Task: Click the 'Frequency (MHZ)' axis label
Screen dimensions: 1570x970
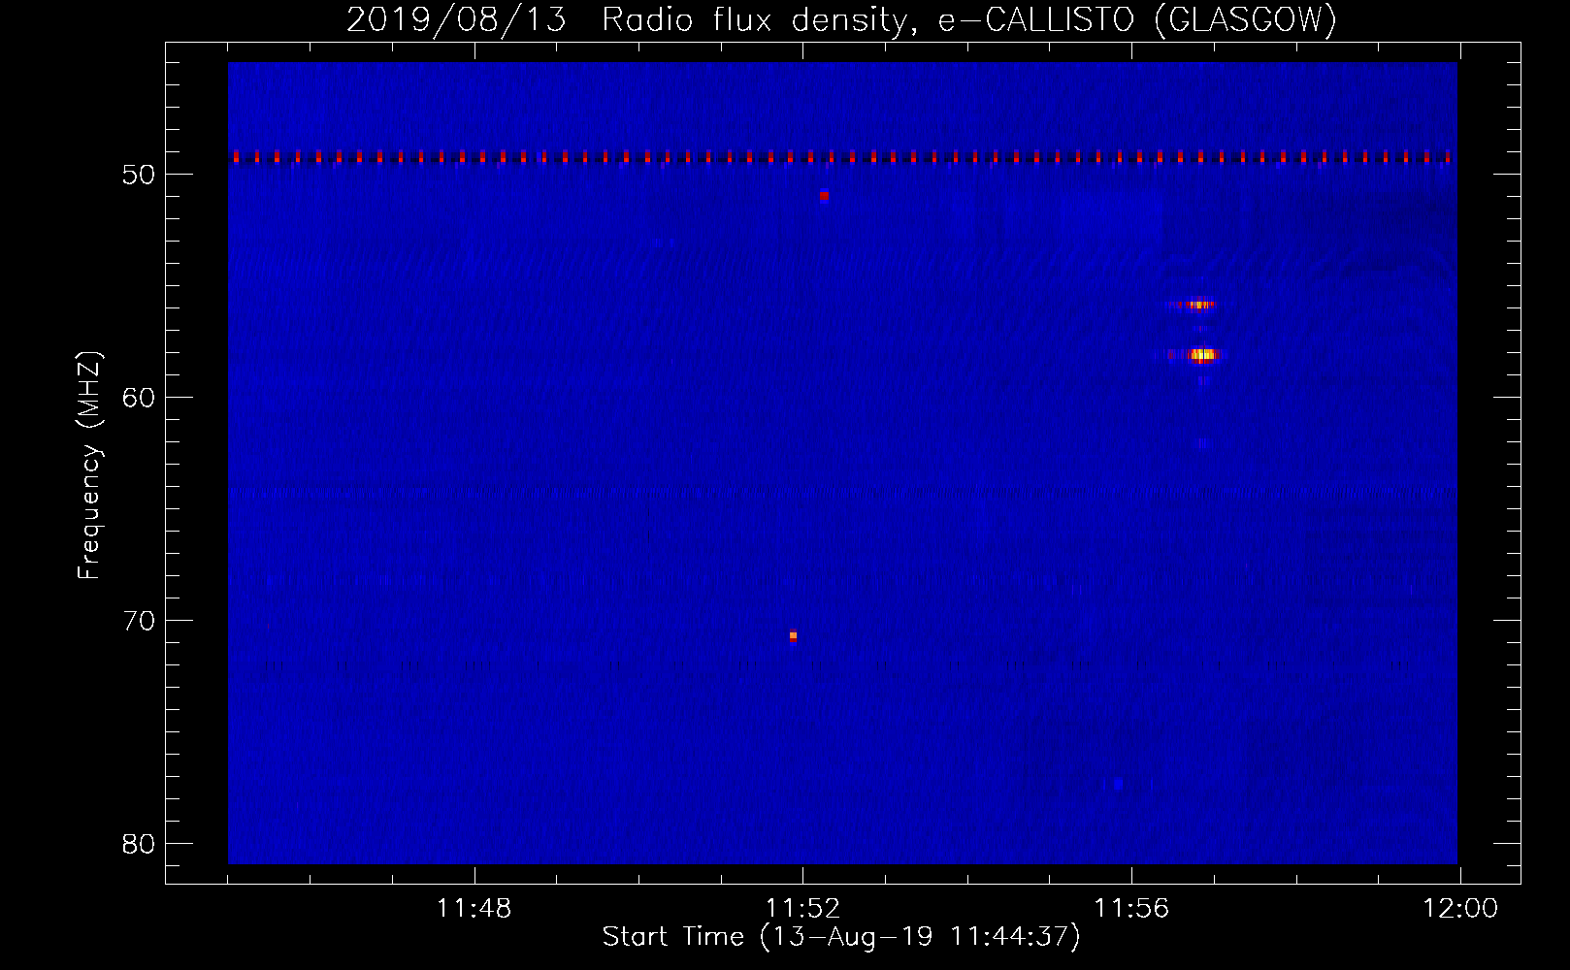Action: tap(89, 466)
